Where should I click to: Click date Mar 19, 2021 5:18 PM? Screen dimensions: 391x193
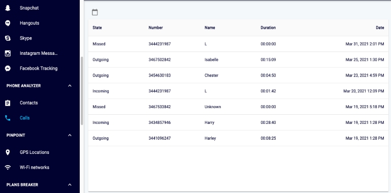pyautogui.click(x=365, y=107)
